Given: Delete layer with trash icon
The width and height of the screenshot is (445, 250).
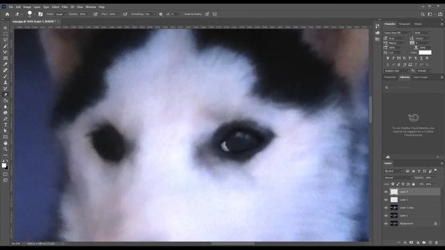Looking at the screenshot, I should [436, 242].
